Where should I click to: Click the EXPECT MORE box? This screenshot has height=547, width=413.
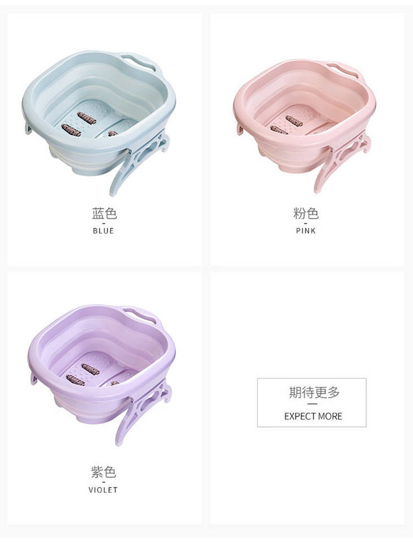pyautogui.click(x=312, y=402)
